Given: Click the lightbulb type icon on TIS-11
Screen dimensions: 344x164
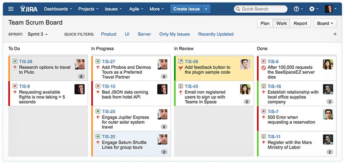Looking at the screenshot, I should (x=264, y=137).
